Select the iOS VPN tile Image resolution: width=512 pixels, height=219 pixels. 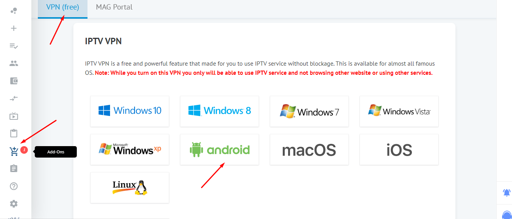[x=399, y=150]
